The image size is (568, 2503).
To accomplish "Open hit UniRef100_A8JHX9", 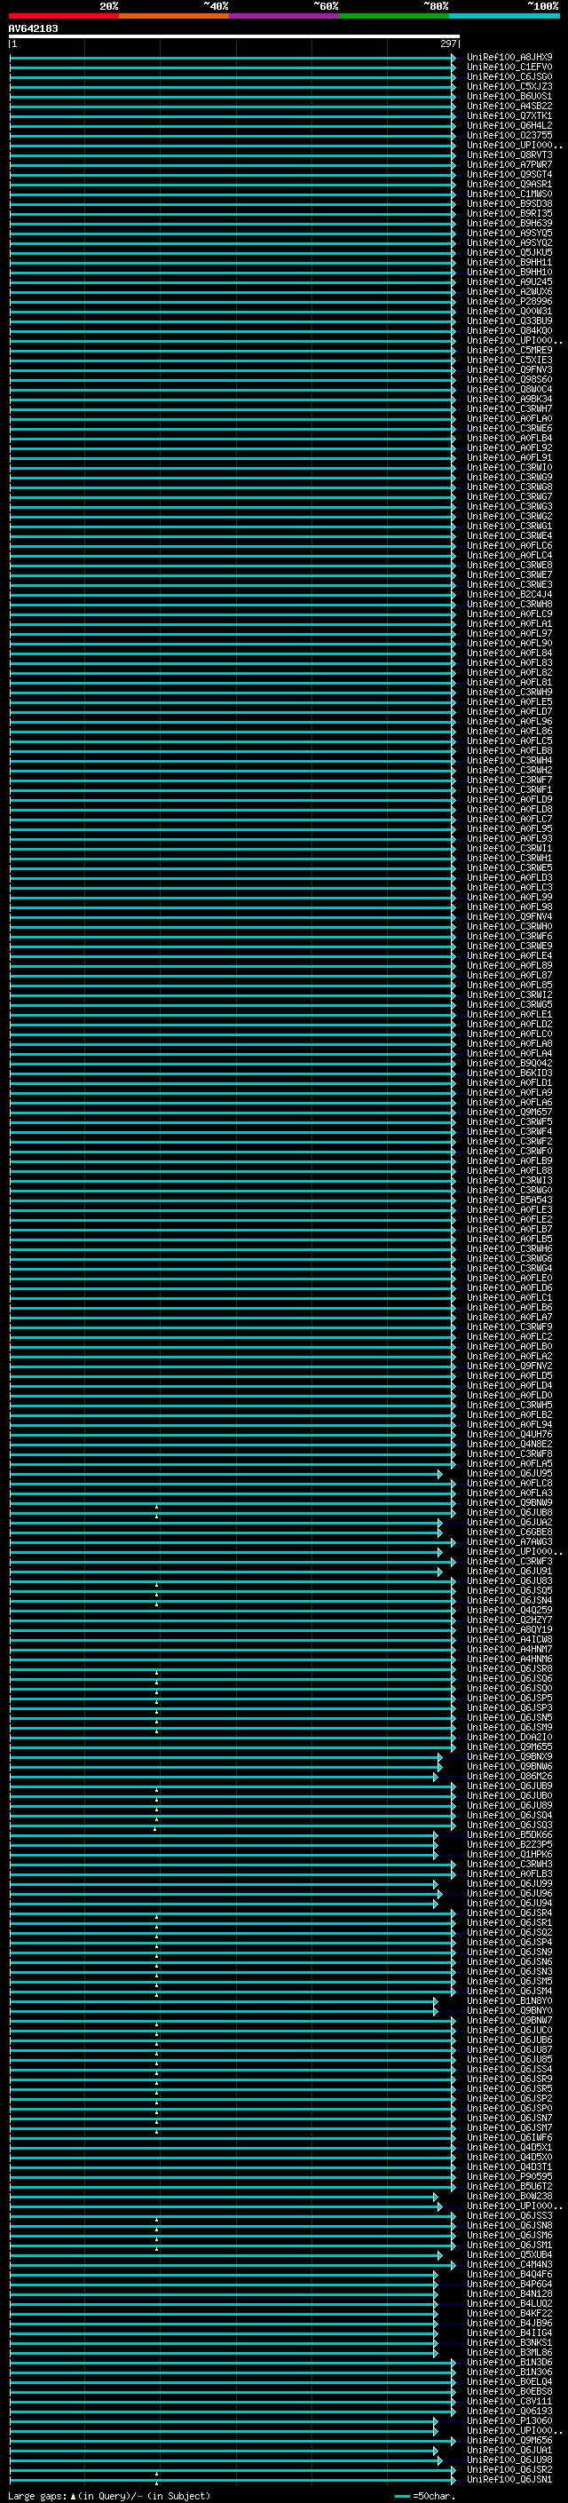I will (x=509, y=58).
